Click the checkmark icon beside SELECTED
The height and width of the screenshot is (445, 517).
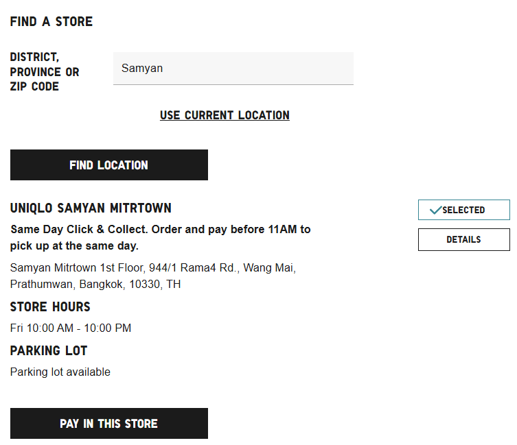[435, 210]
